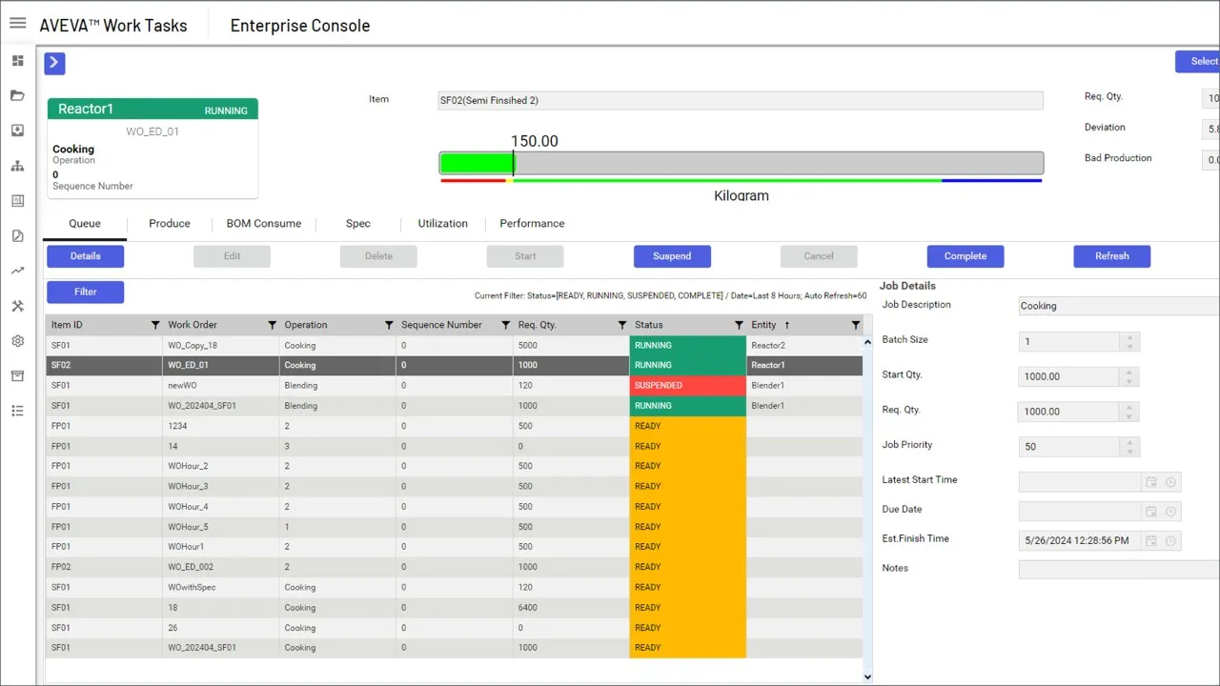Open the hamburger menu at top left

coord(17,23)
